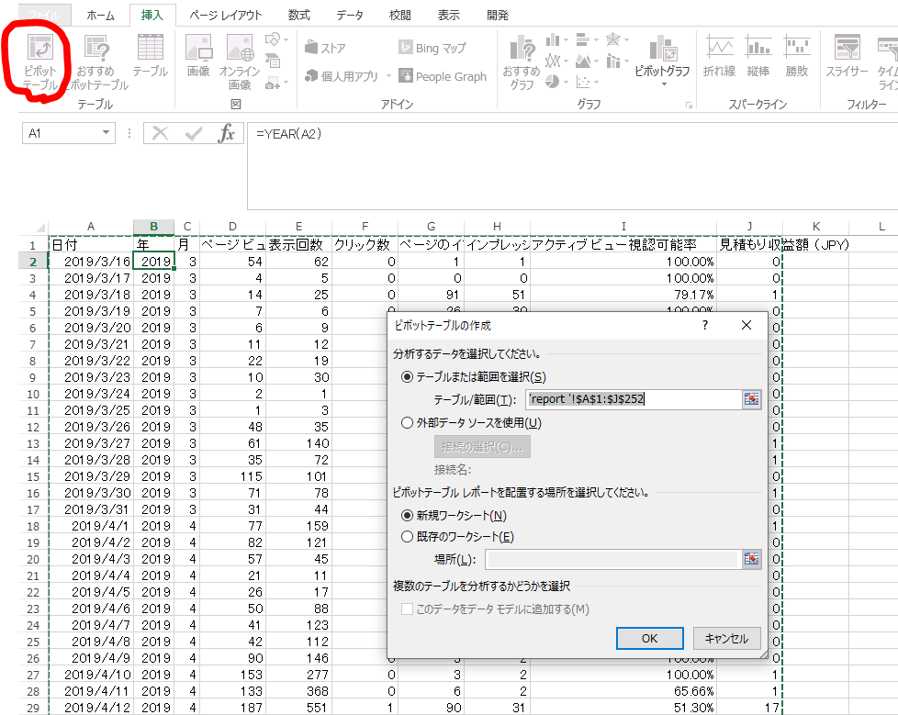The height and width of the screenshot is (715, 898).
Task: Click the fx insert function button
Action: click(227, 133)
